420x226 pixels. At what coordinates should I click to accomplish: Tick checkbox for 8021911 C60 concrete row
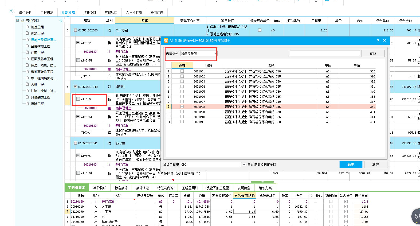[x=182, y=122]
